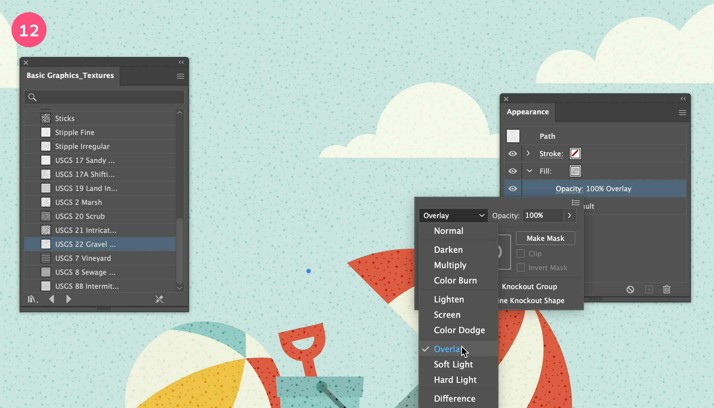Expand the Stroke row in Appearance panel
The width and height of the screenshot is (714, 408).
pyautogui.click(x=529, y=153)
